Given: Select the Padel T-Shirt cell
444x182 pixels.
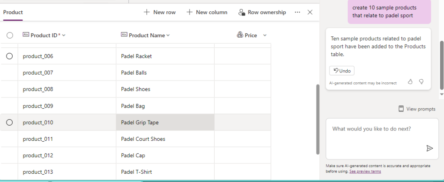Looking at the screenshot, I should tap(165, 172).
